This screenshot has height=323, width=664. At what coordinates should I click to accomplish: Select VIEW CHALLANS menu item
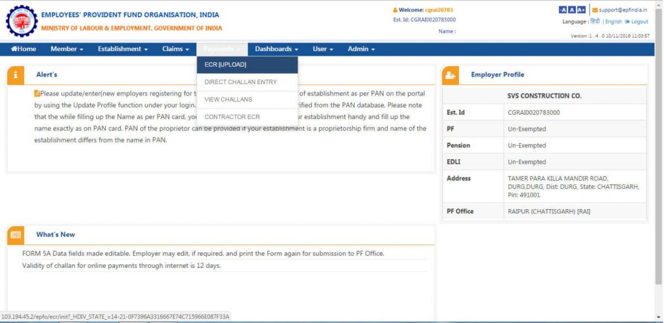pos(247,99)
